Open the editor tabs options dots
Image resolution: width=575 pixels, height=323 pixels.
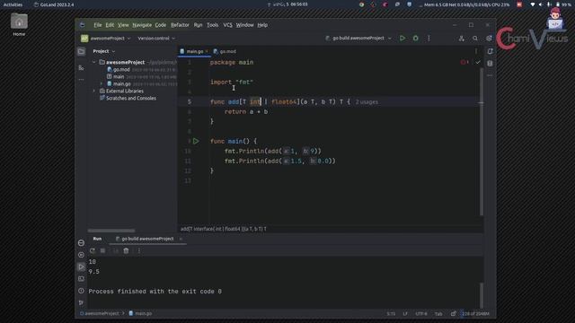tap(476, 51)
